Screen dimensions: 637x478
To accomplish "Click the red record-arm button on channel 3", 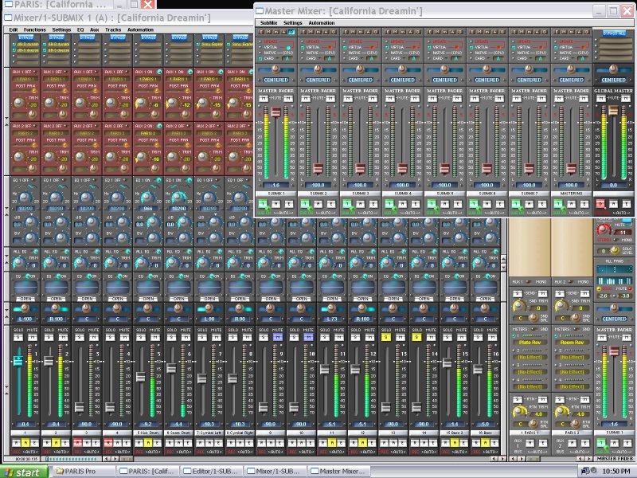I will [77, 443].
